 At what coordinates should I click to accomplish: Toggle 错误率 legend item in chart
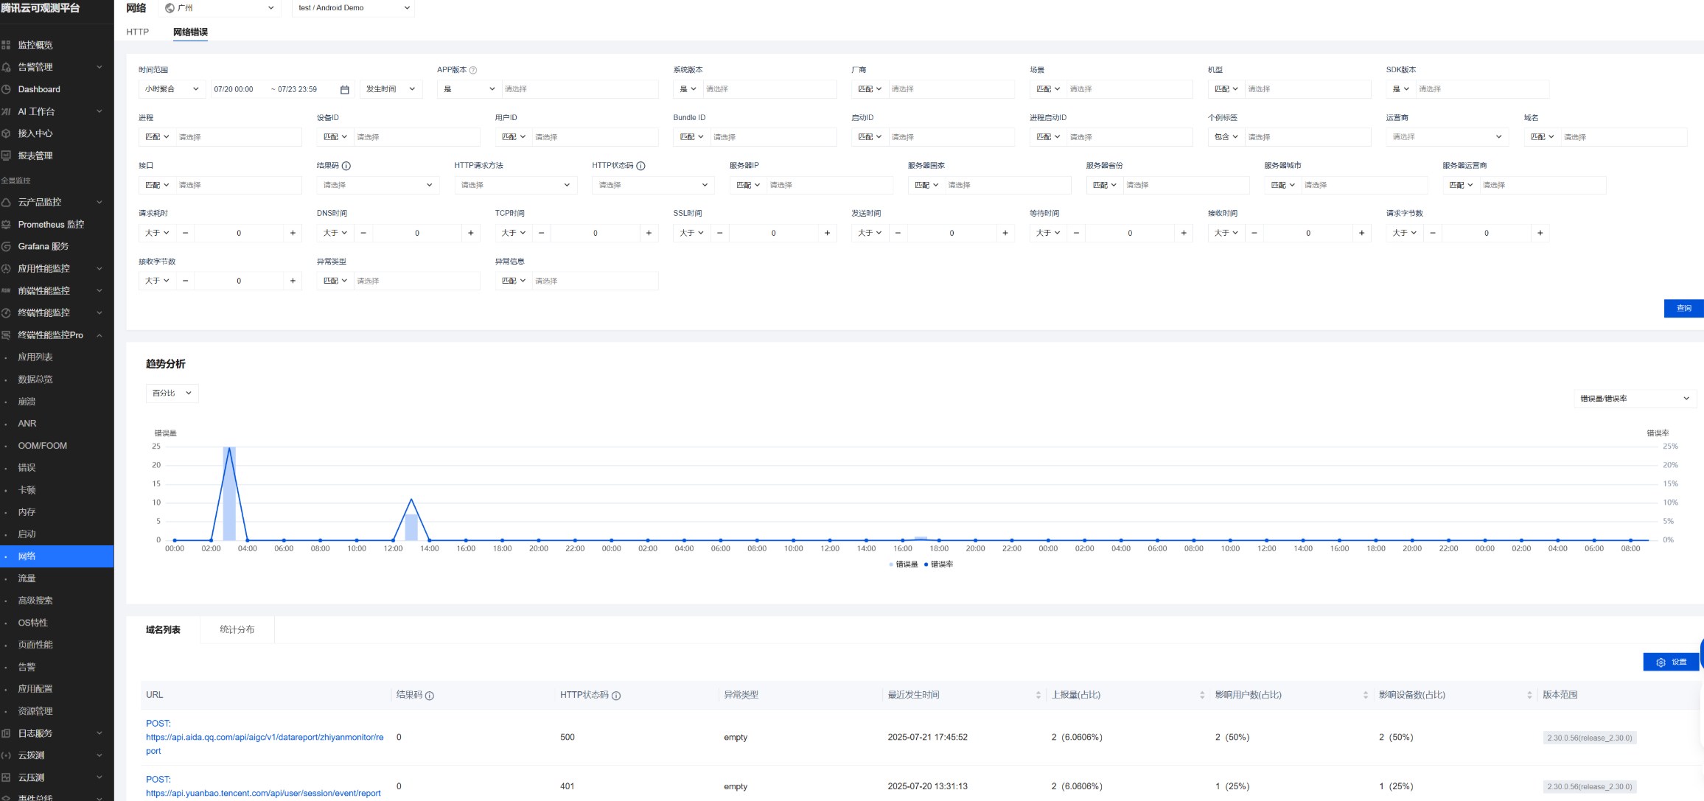(938, 564)
